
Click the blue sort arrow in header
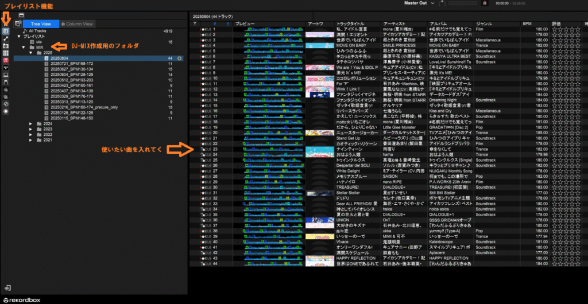click(x=227, y=24)
